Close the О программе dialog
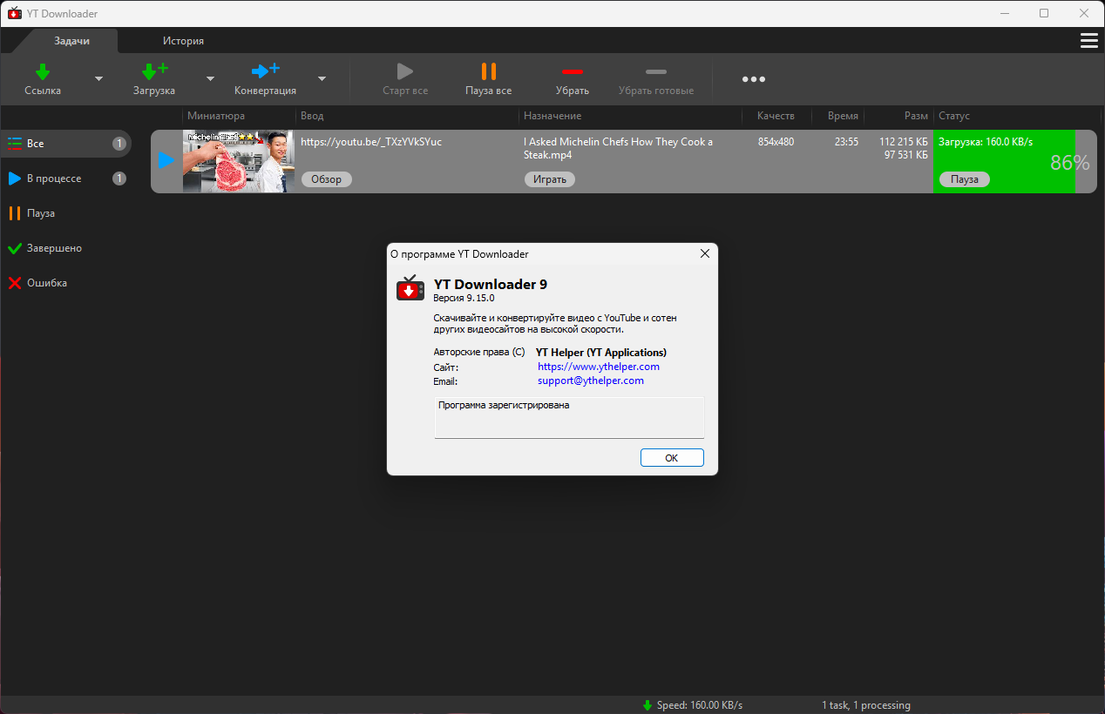Viewport: 1105px width, 714px height. (705, 254)
